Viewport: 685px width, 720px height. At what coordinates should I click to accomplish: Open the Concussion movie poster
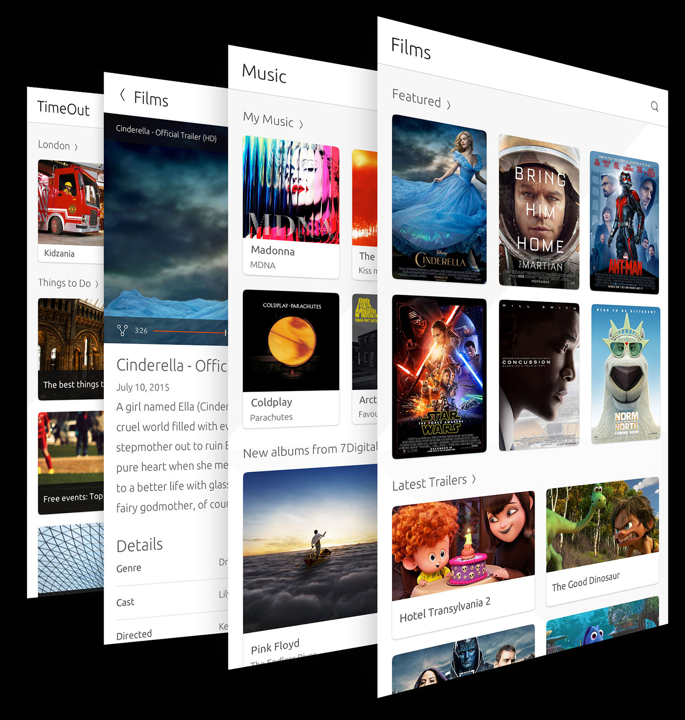(x=539, y=375)
